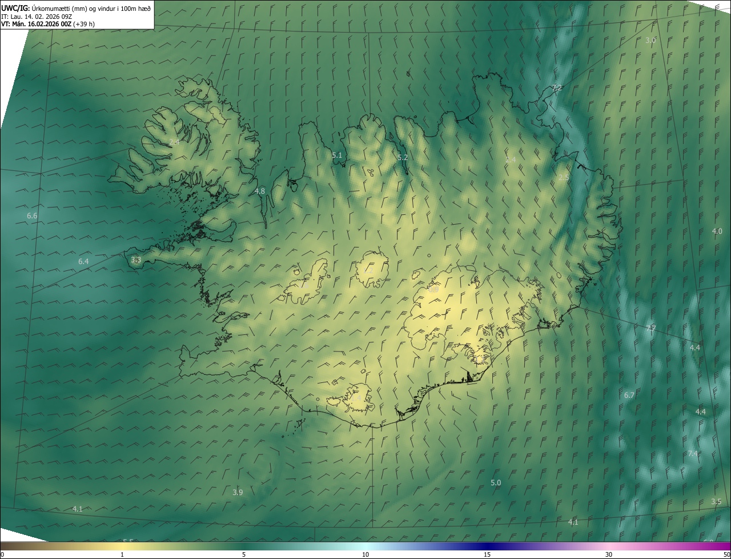Click the 7.2 precipitation value label
This screenshot has height=559, width=731.
pos(557,87)
